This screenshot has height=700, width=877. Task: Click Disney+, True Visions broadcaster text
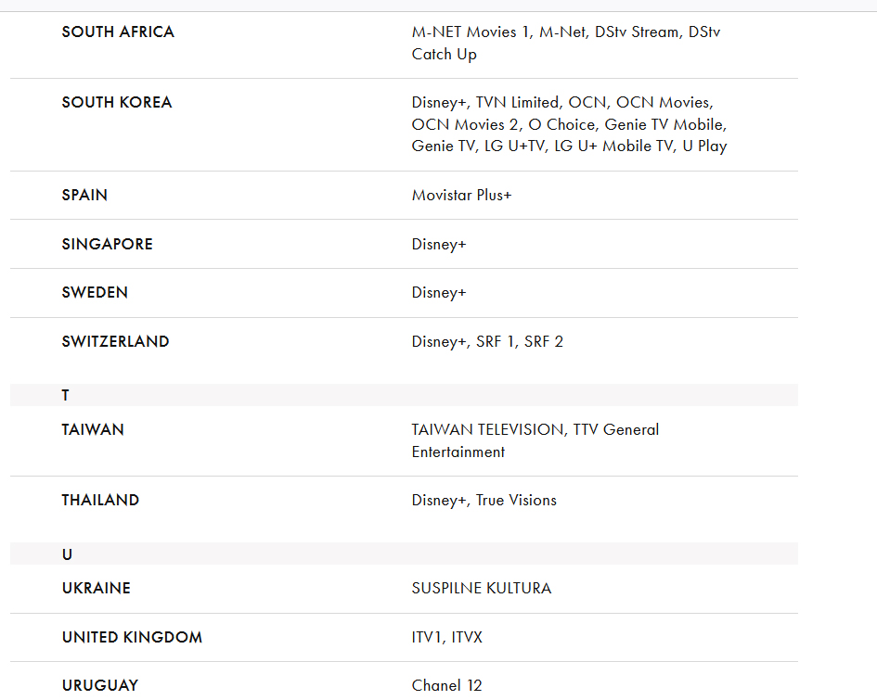[x=484, y=500]
